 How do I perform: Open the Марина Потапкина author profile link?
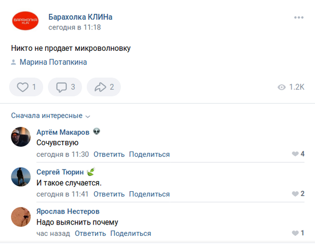(x=53, y=62)
